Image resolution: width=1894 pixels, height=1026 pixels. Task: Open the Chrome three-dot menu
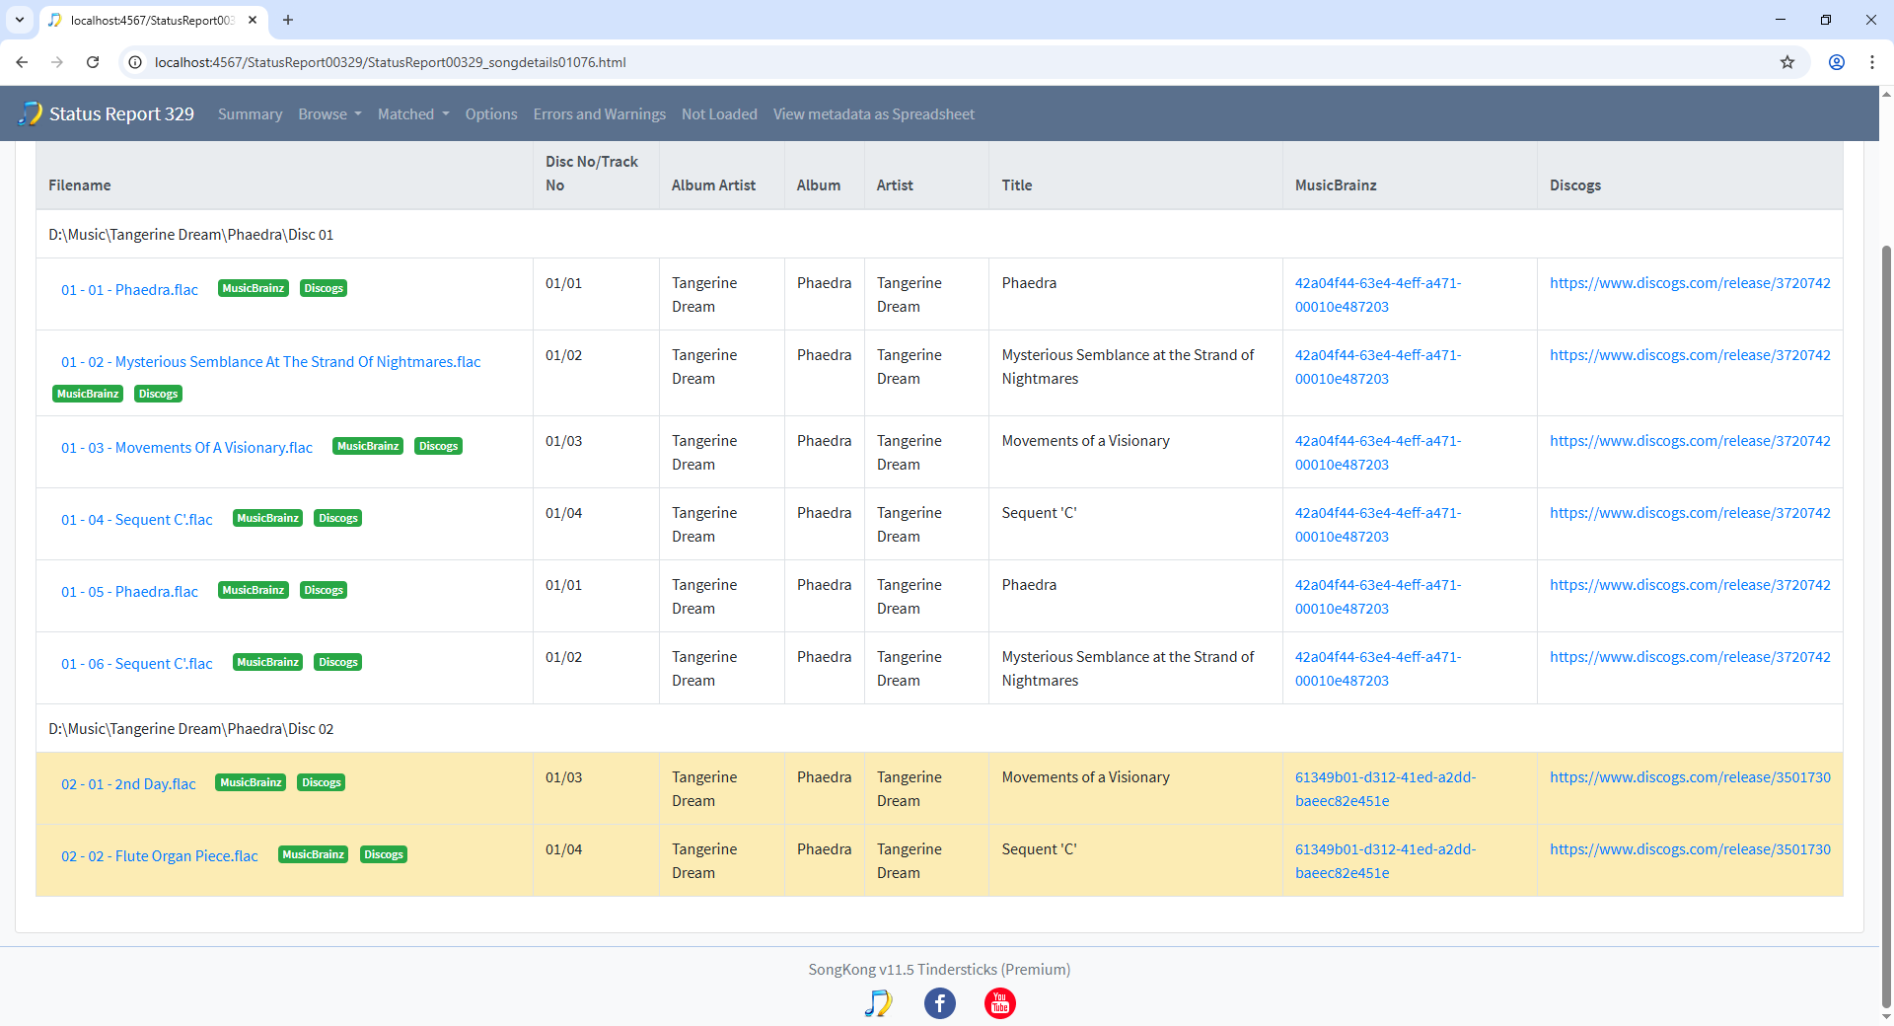[x=1872, y=62]
